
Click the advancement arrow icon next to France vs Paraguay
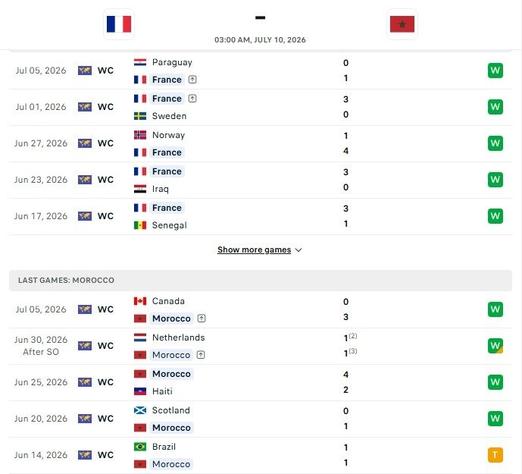point(192,80)
